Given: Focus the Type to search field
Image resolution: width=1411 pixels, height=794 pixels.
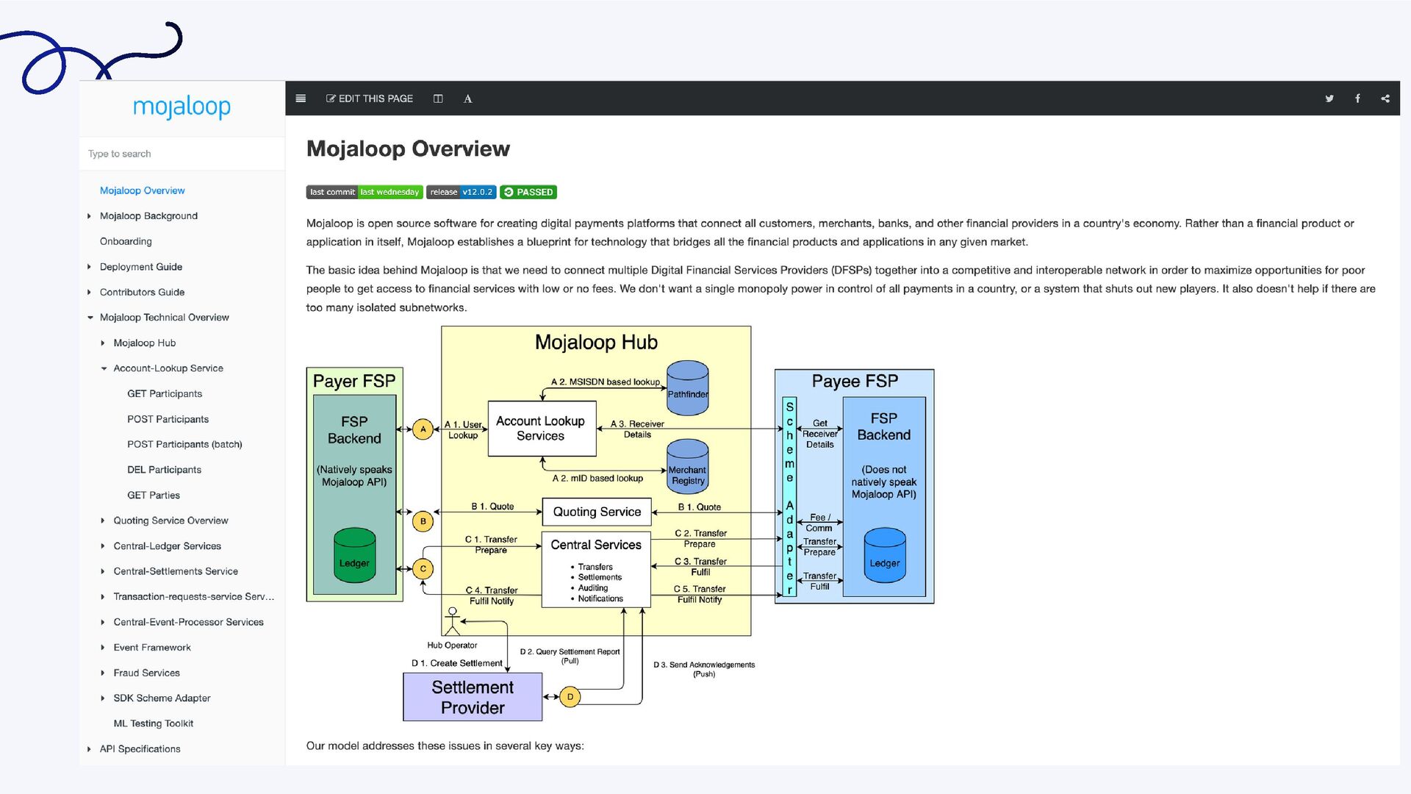Looking at the screenshot, I should click(182, 154).
